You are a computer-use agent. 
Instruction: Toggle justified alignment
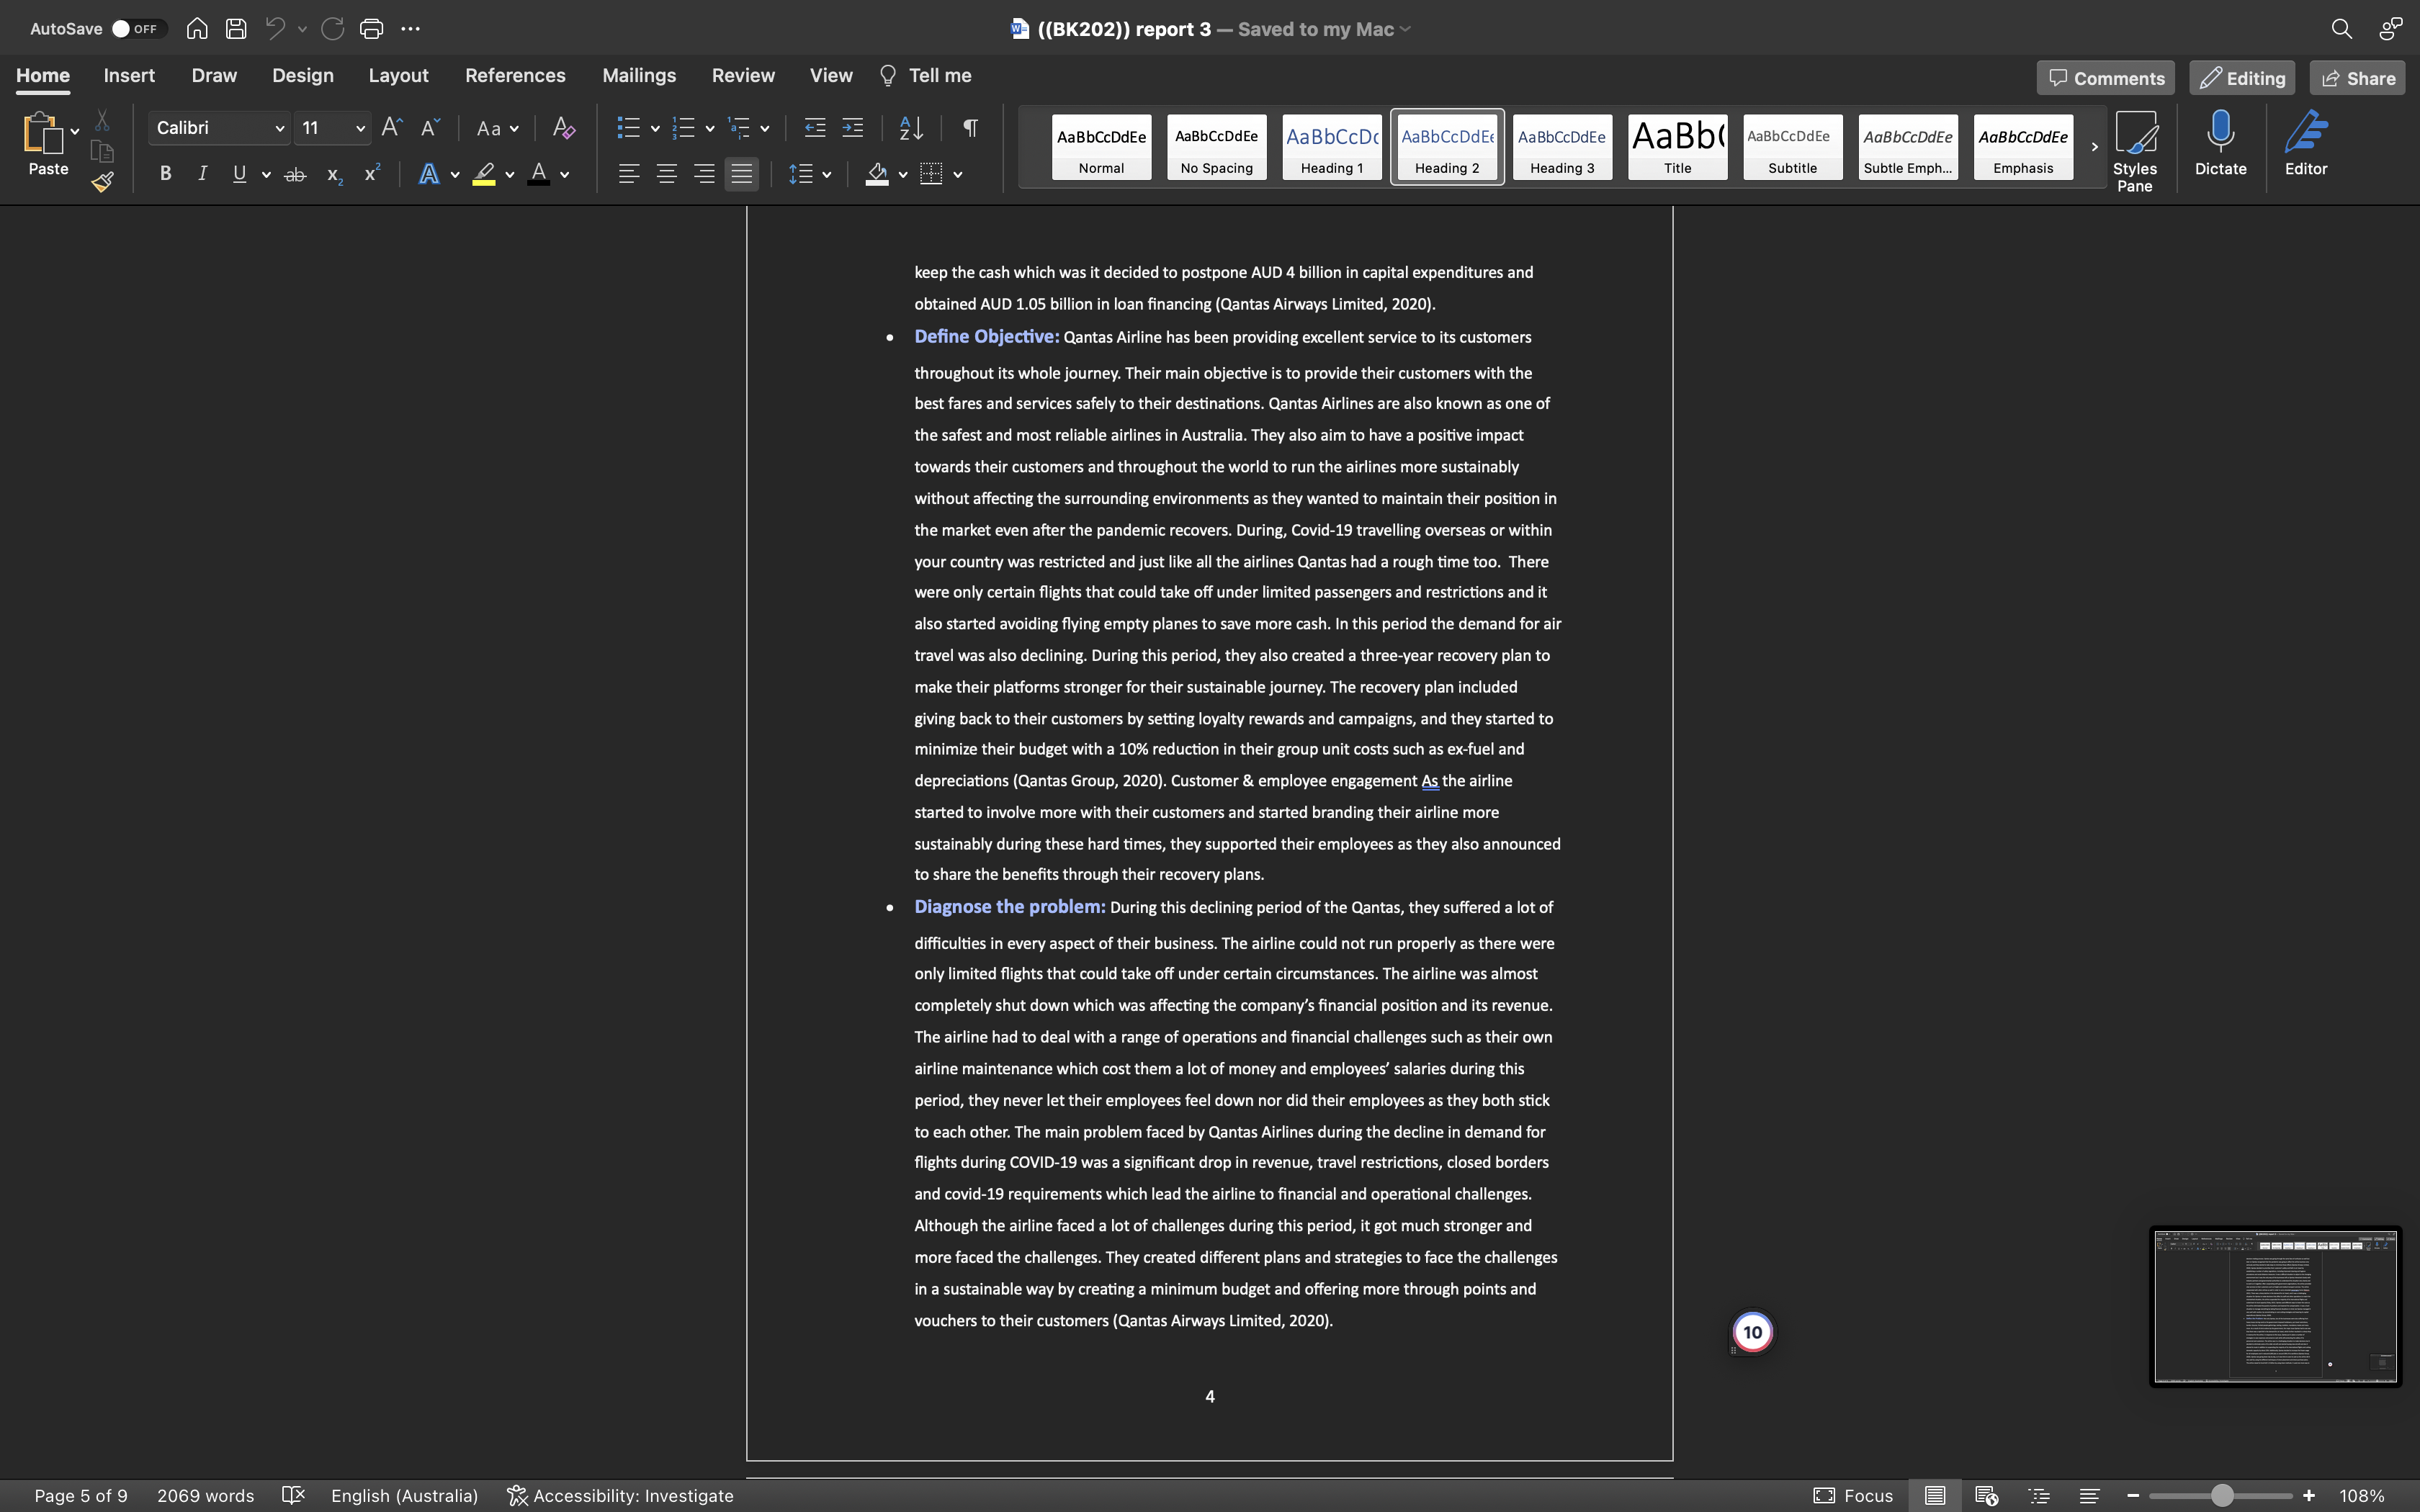[x=742, y=174]
